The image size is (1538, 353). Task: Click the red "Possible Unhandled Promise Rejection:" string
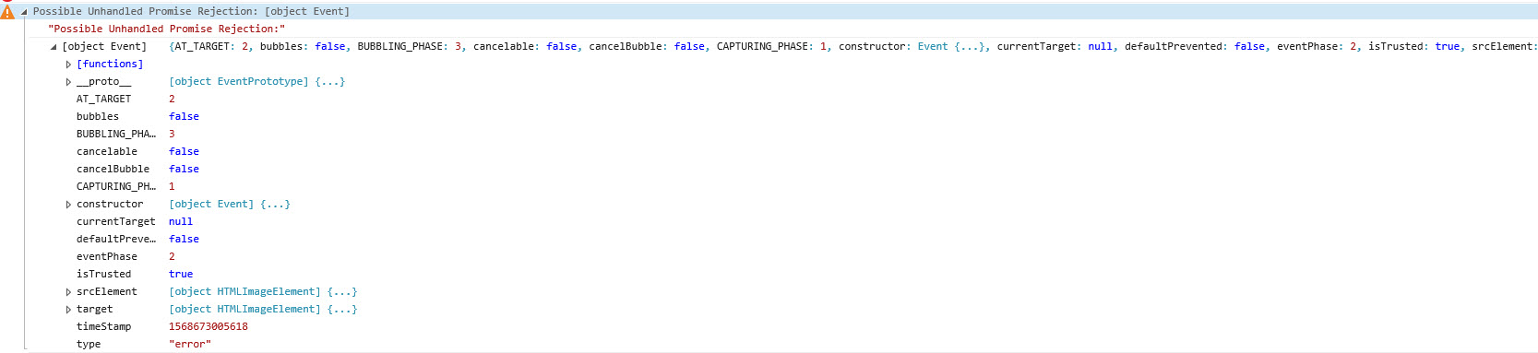point(167,29)
